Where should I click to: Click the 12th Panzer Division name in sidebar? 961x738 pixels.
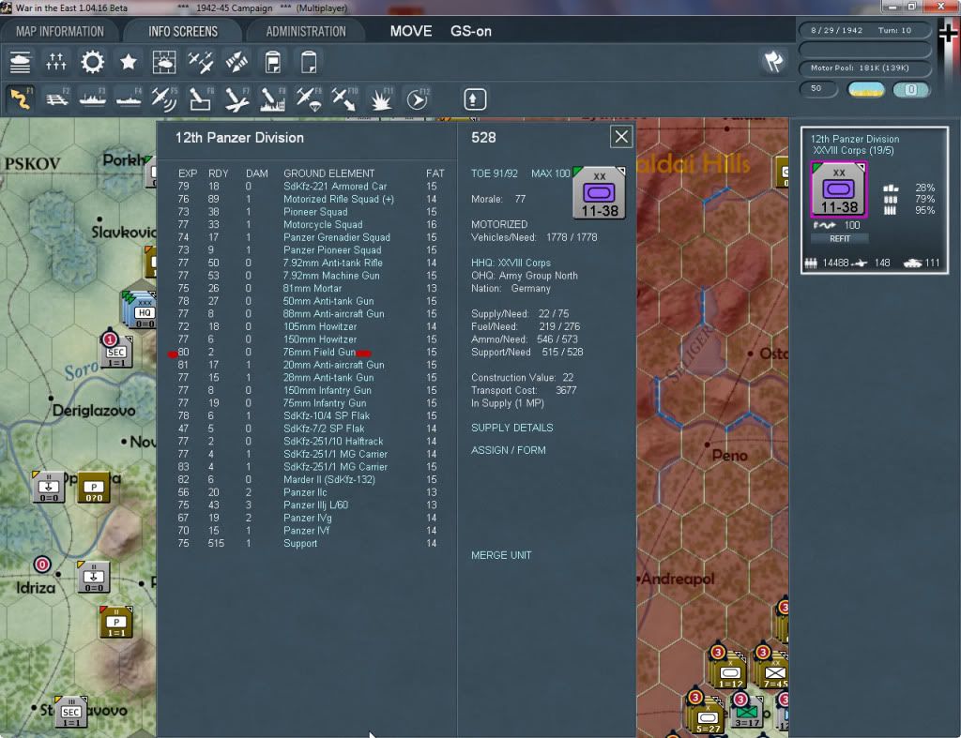(854, 139)
